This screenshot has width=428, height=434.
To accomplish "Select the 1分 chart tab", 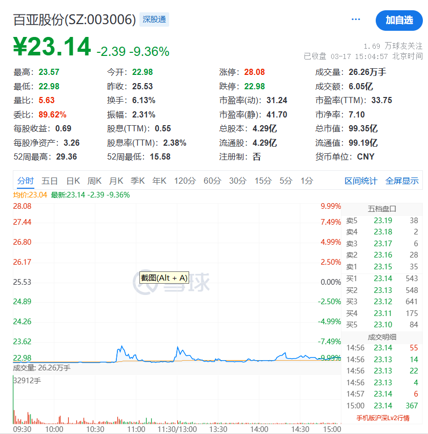I will point(307,181).
